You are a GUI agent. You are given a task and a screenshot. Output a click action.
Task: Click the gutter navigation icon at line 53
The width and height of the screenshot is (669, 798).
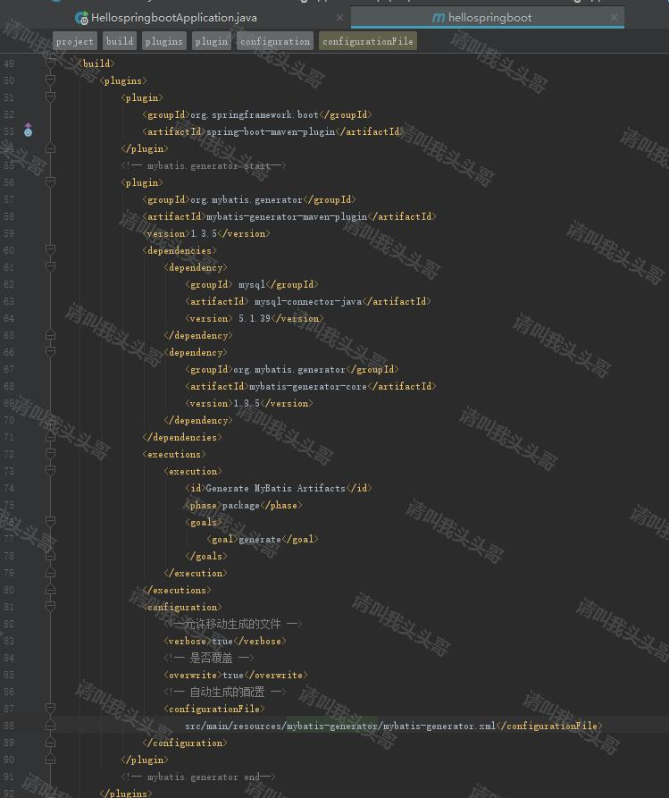[x=28, y=130]
